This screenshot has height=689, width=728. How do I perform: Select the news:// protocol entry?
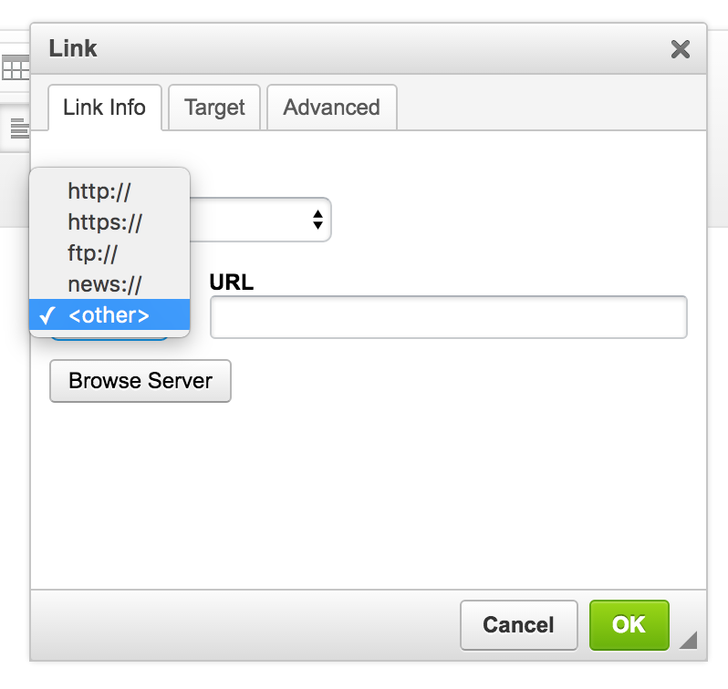click(x=105, y=284)
